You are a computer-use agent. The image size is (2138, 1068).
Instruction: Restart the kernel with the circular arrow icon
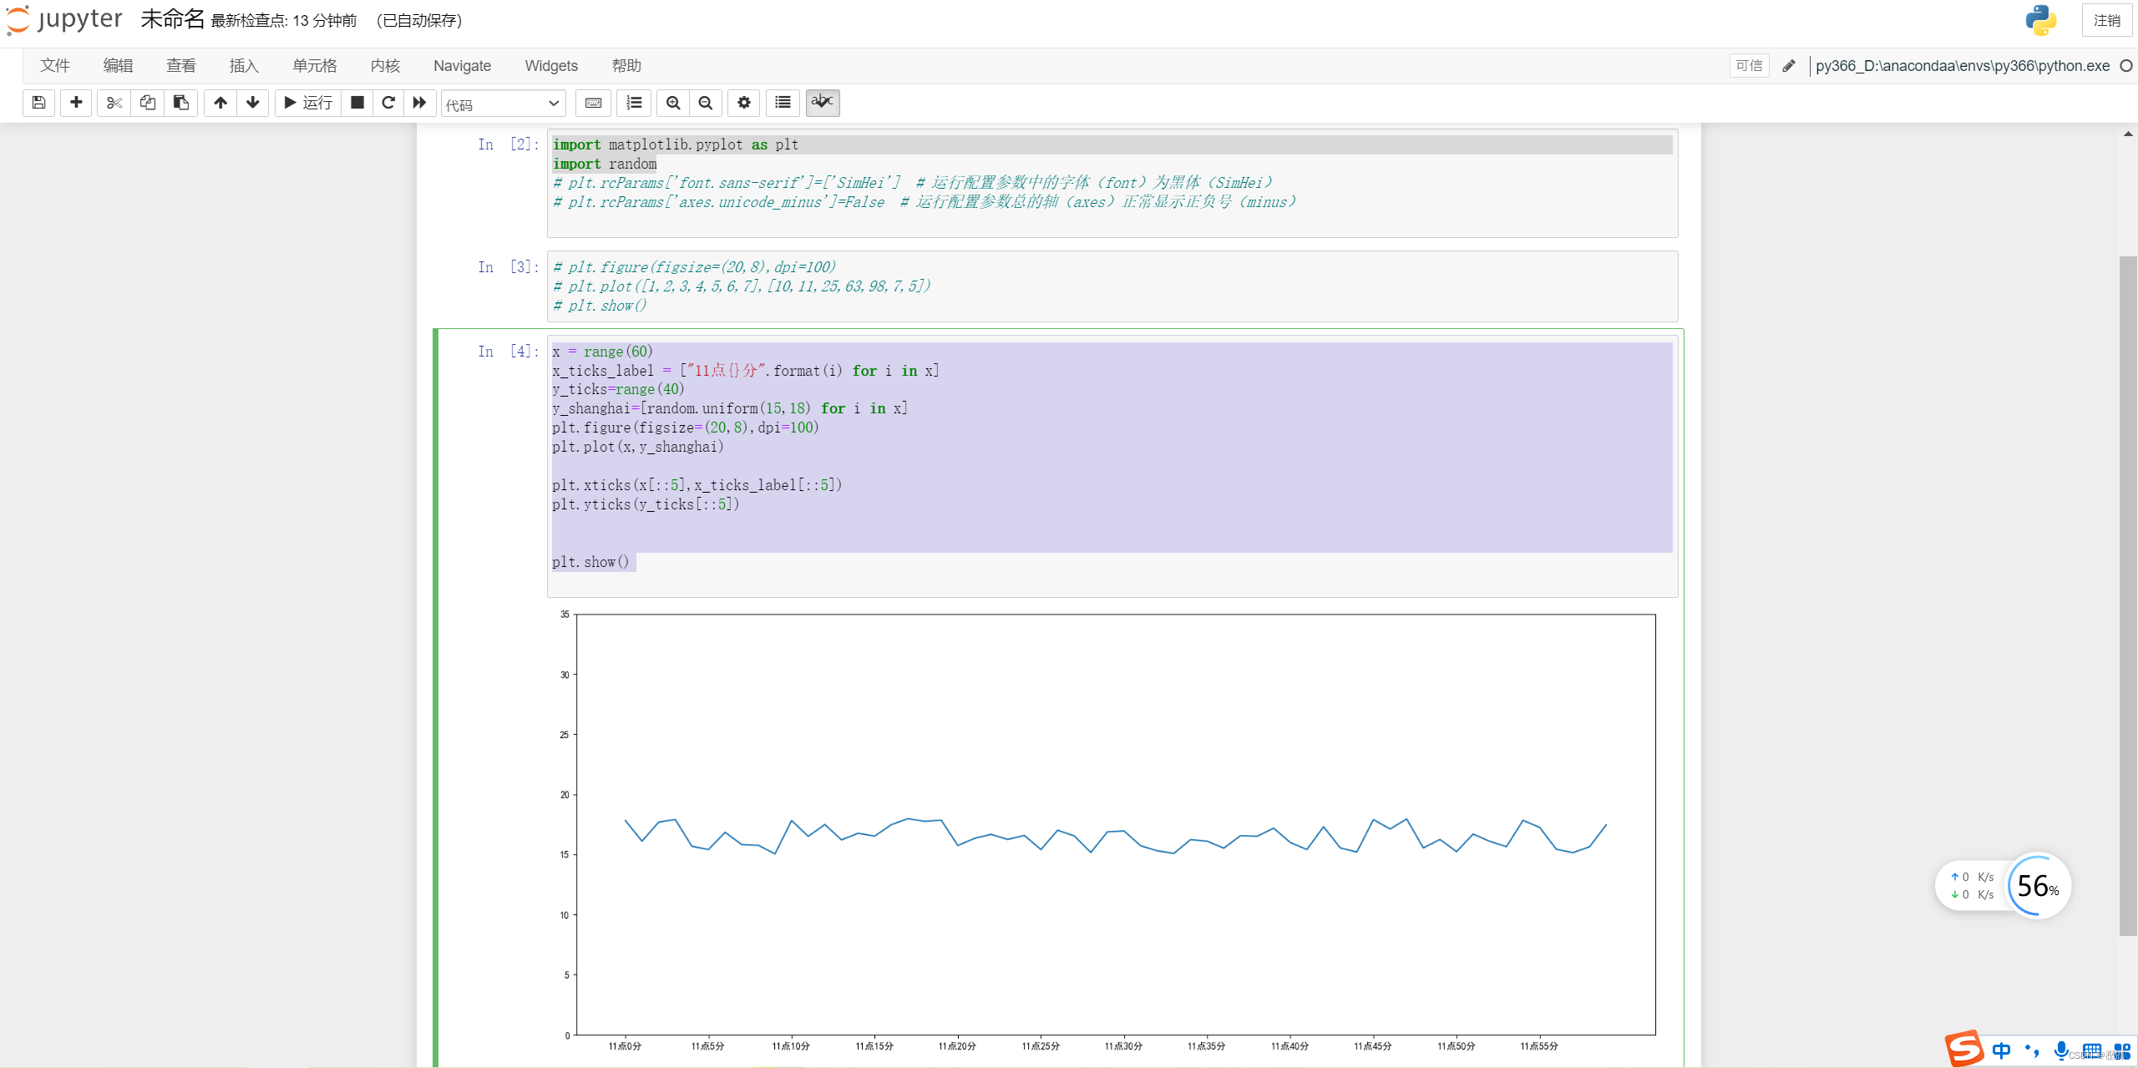[x=388, y=103]
